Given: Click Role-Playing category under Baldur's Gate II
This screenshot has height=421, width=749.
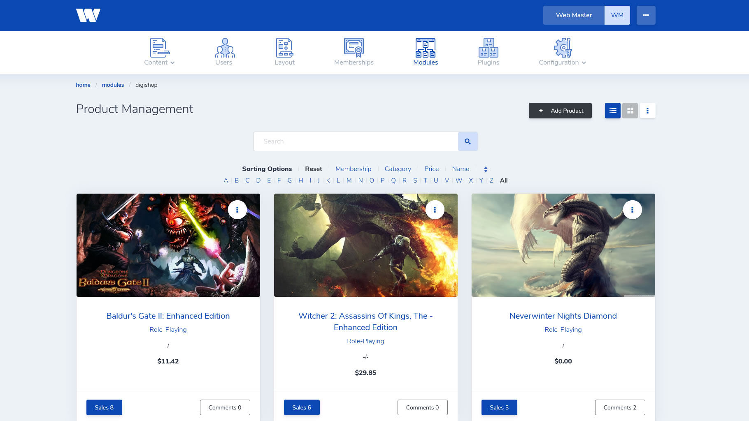Looking at the screenshot, I should (x=168, y=330).
